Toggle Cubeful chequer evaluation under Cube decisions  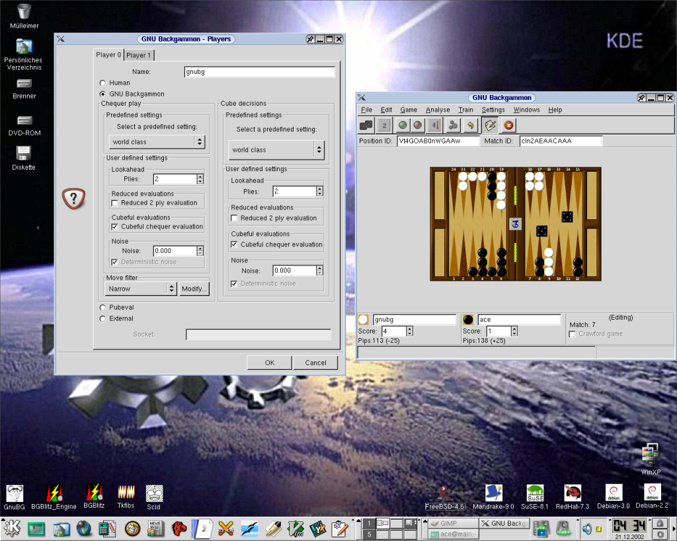(234, 244)
